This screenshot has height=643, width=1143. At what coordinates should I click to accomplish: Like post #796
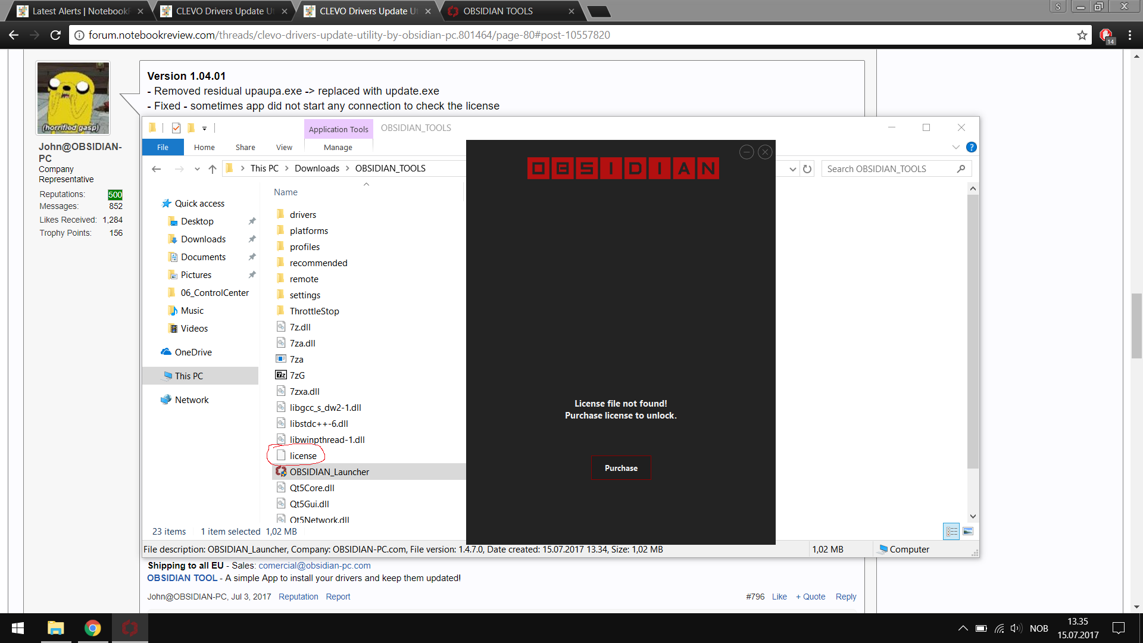[x=779, y=597]
